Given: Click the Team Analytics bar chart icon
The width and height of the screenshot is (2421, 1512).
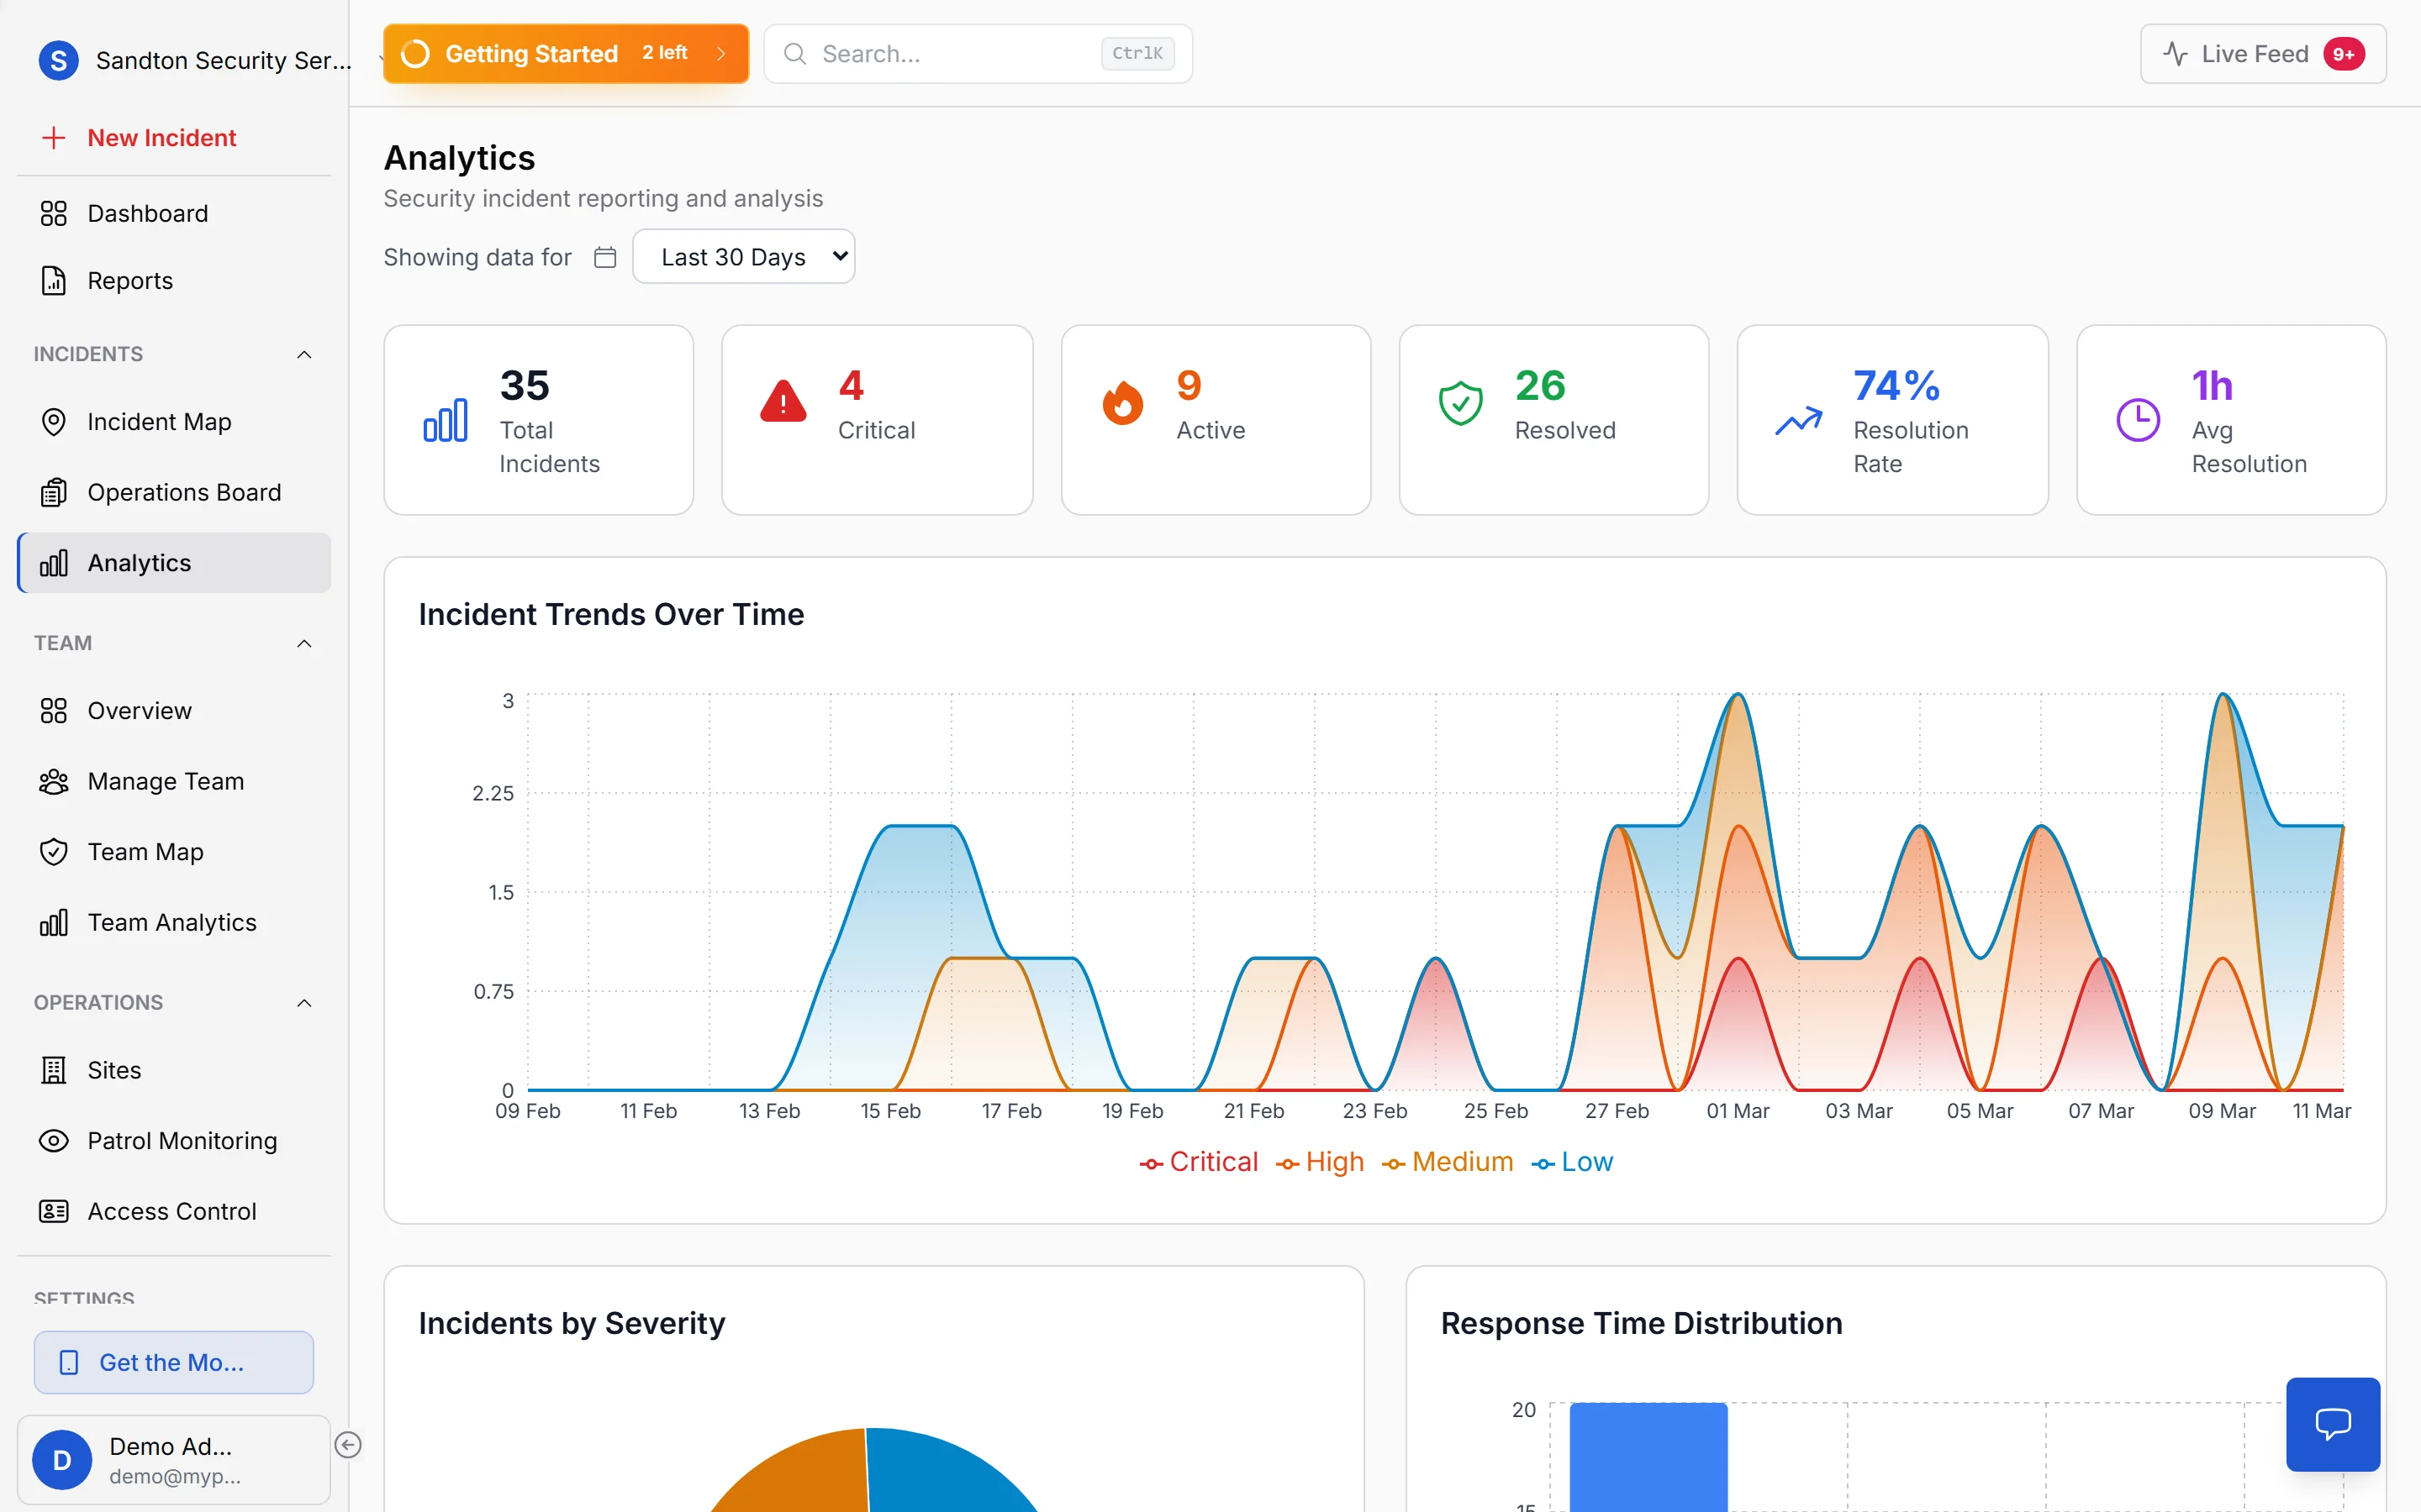Looking at the screenshot, I should (55, 921).
